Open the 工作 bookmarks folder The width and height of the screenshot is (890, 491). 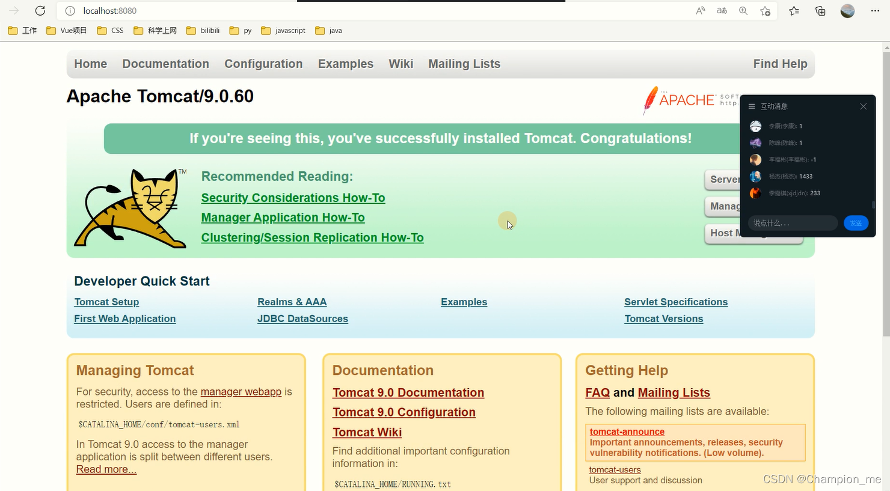[22, 31]
